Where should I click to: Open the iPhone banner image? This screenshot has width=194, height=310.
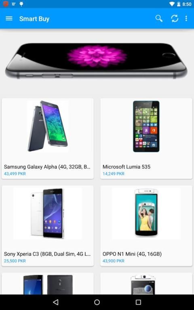click(96, 61)
